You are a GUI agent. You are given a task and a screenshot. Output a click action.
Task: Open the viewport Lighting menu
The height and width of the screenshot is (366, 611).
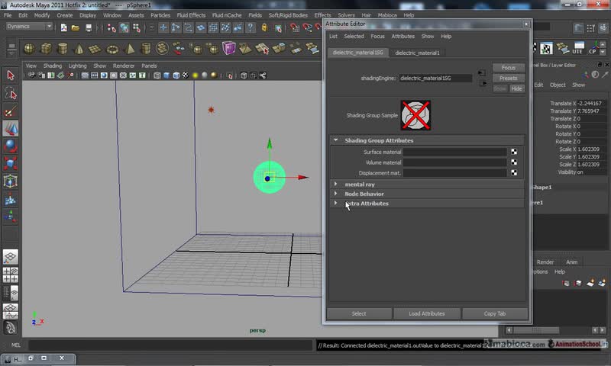[78, 66]
